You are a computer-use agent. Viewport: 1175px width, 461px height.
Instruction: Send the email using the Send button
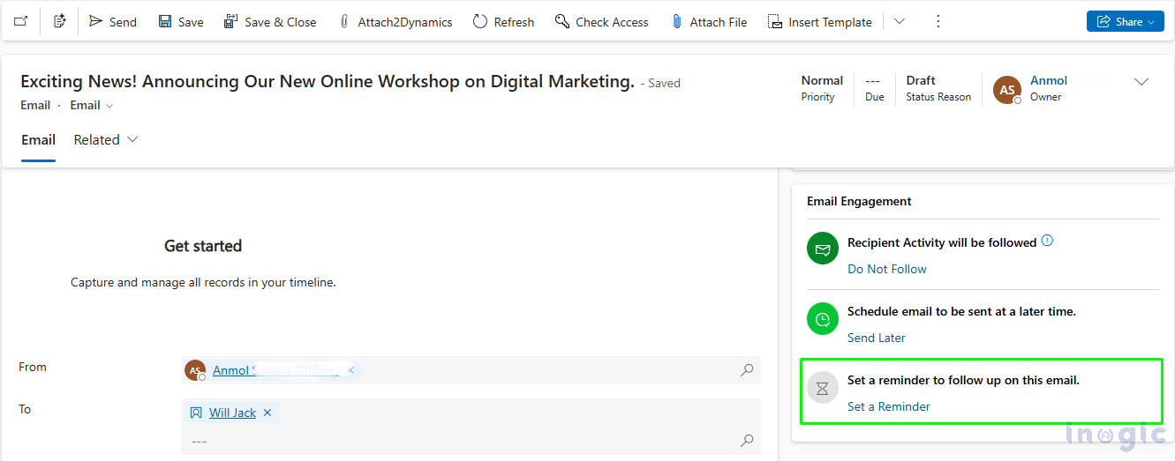point(113,21)
